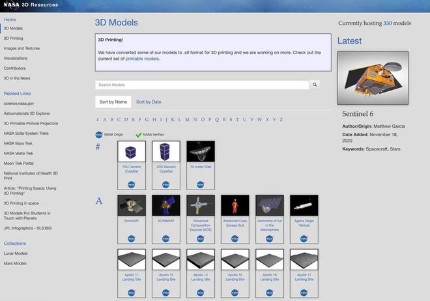Image resolution: width=430 pixels, height=301 pixels.
Task: Click the NASA Verified green checkmark icon
Action: click(139, 135)
